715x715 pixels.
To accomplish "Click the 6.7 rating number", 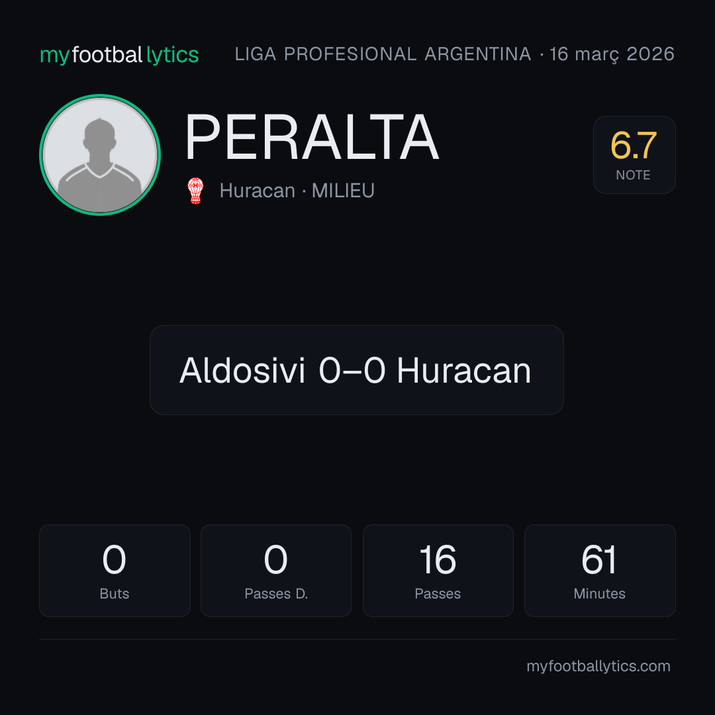I will [634, 146].
